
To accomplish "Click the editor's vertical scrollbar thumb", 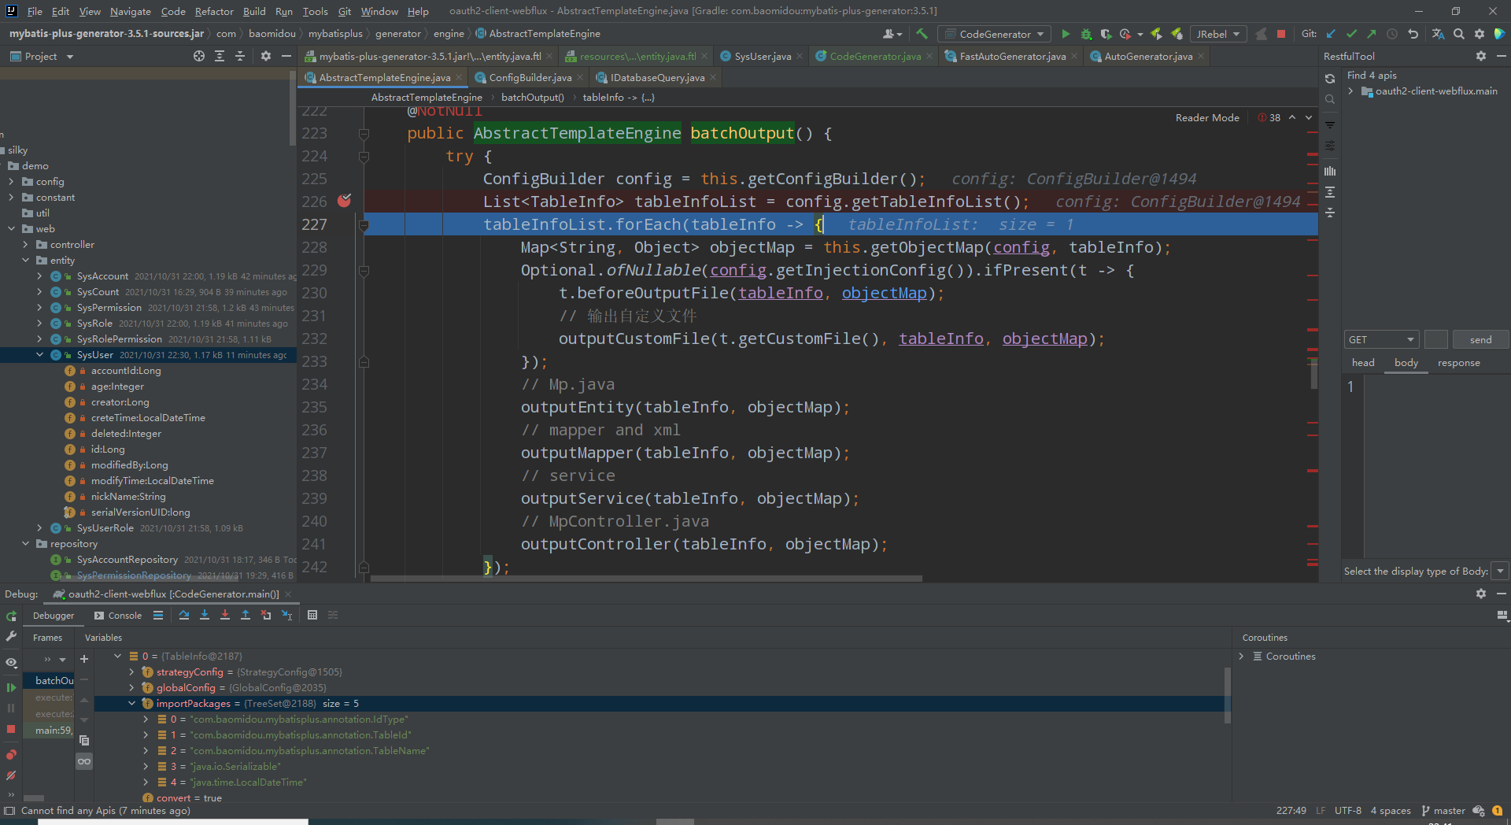I will pos(1313,374).
